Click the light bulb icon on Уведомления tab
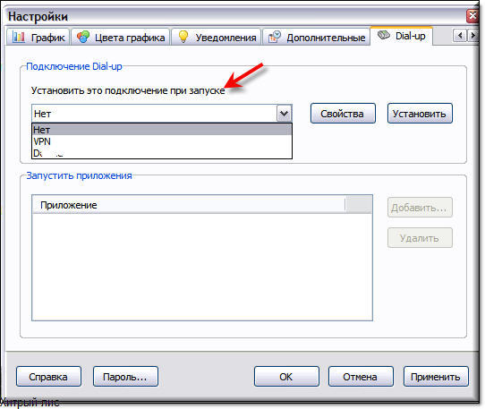This screenshot has width=485, height=409. [183, 37]
